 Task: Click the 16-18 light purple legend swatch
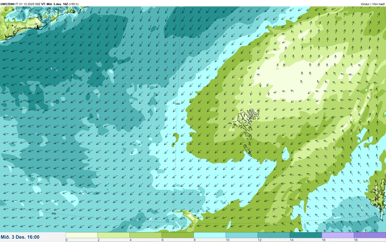click(338, 235)
